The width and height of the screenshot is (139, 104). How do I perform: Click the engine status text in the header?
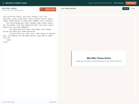tap(100, 3)
